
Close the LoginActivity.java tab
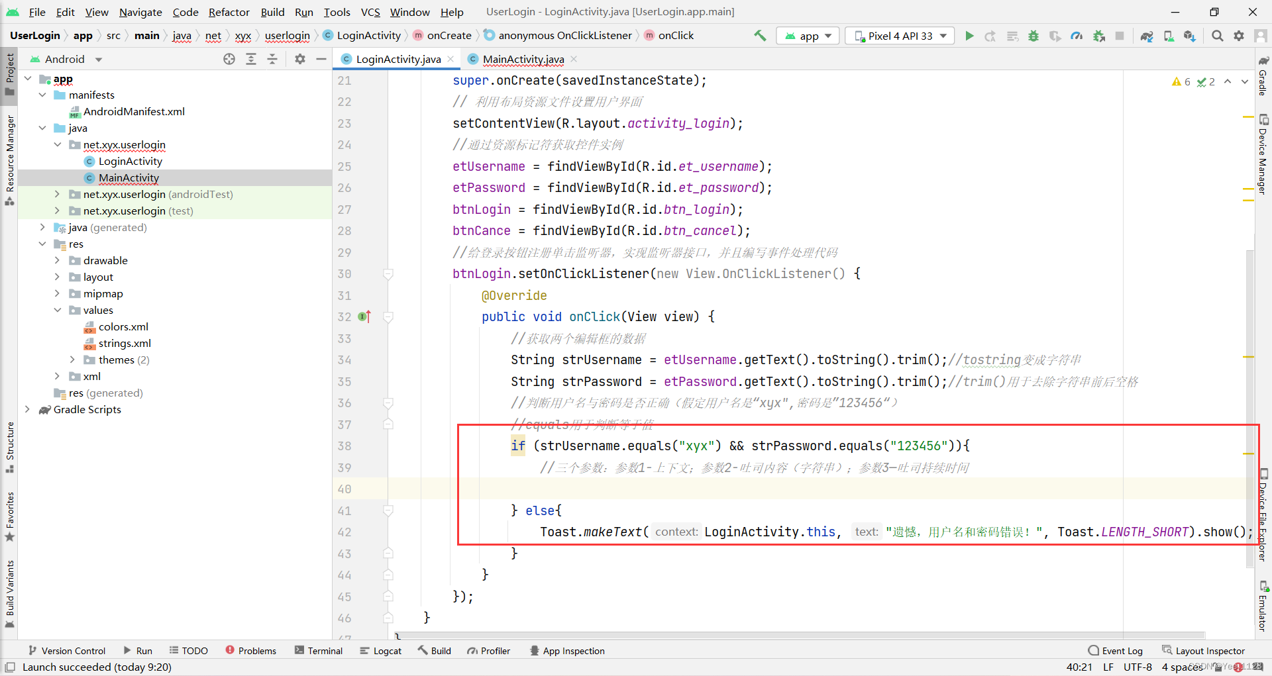point(451,59)
